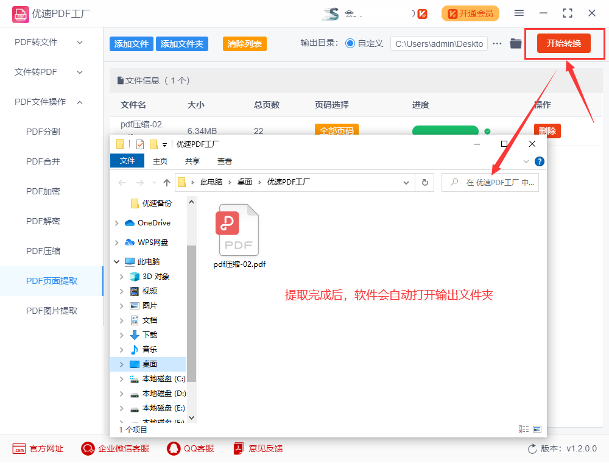Click the 添加文件 button
Viewport: 609px width, 463px height.
pyautogui.click(x=132, y=44)
